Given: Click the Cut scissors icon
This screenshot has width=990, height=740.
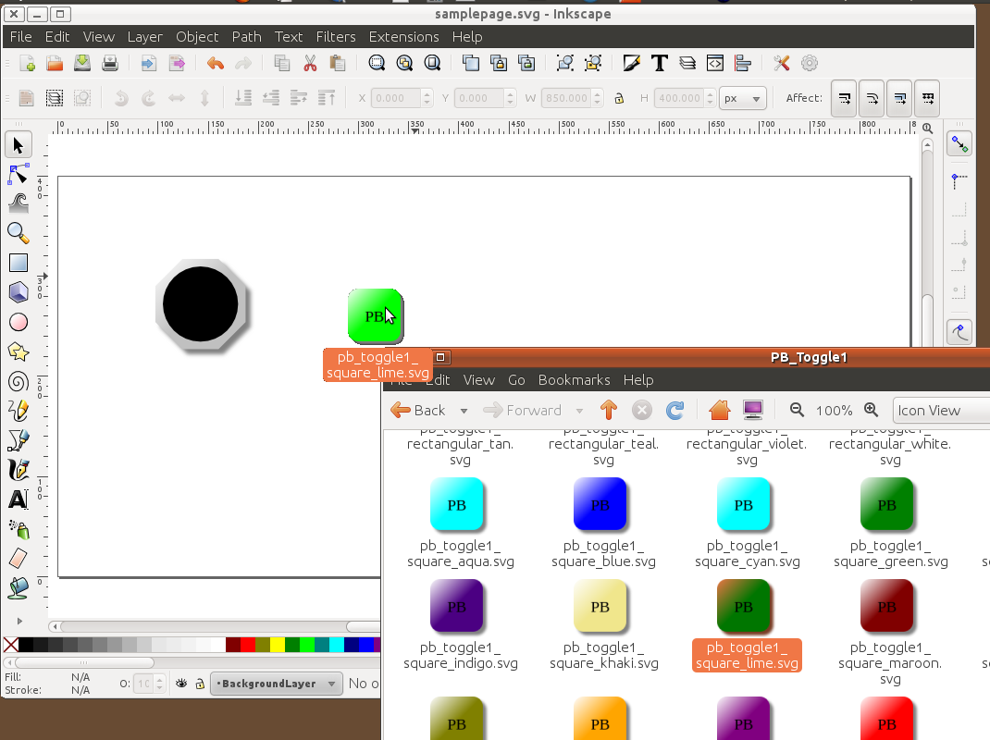Looking at the screenshot, I should click(310, 63).
